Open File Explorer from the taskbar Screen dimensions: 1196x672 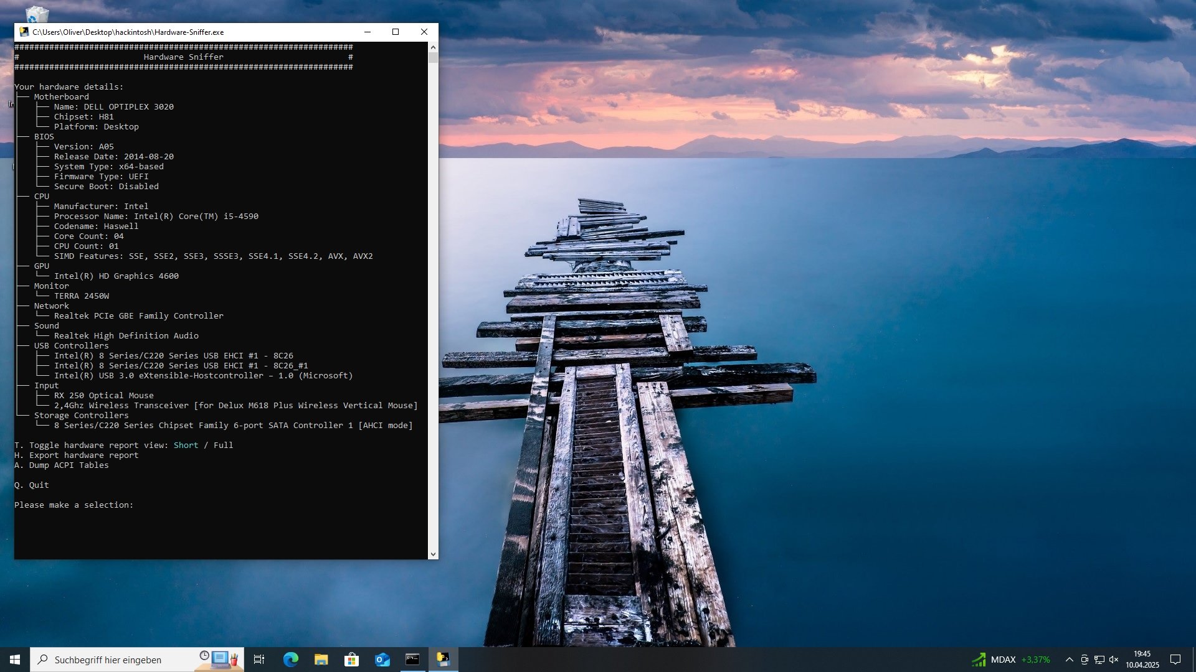click(x=321, y=660)
